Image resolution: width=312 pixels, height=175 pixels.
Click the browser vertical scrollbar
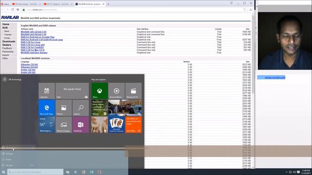point(253,53)
